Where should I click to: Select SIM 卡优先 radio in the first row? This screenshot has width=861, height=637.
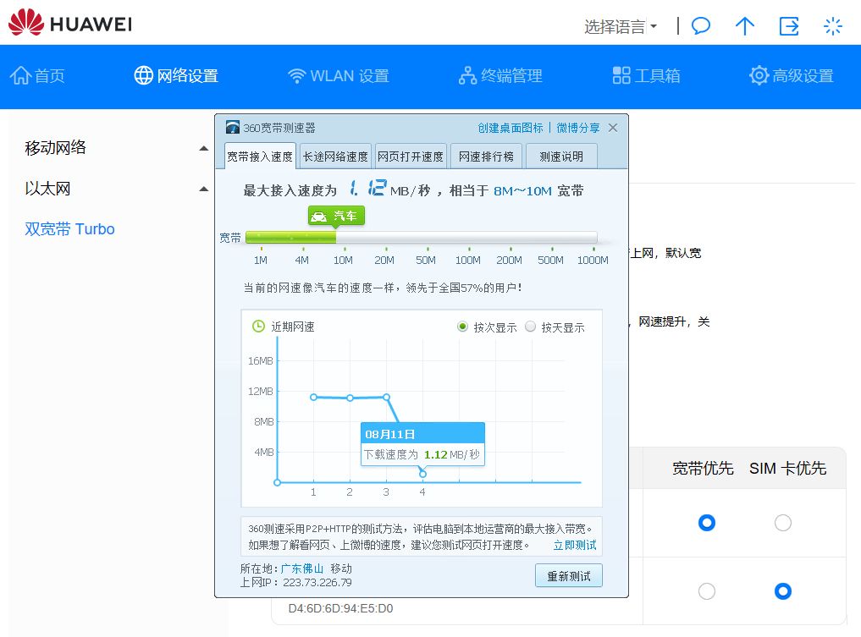[783, 522]
